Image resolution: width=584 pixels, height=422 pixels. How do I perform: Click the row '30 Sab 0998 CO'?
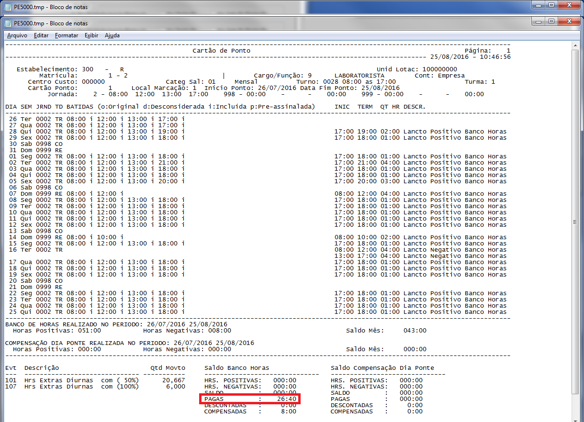pos(35,144)
